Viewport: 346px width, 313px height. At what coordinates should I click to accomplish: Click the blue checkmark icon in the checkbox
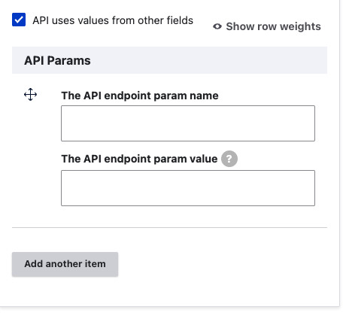pyautogui.click(x=19, y=20)
